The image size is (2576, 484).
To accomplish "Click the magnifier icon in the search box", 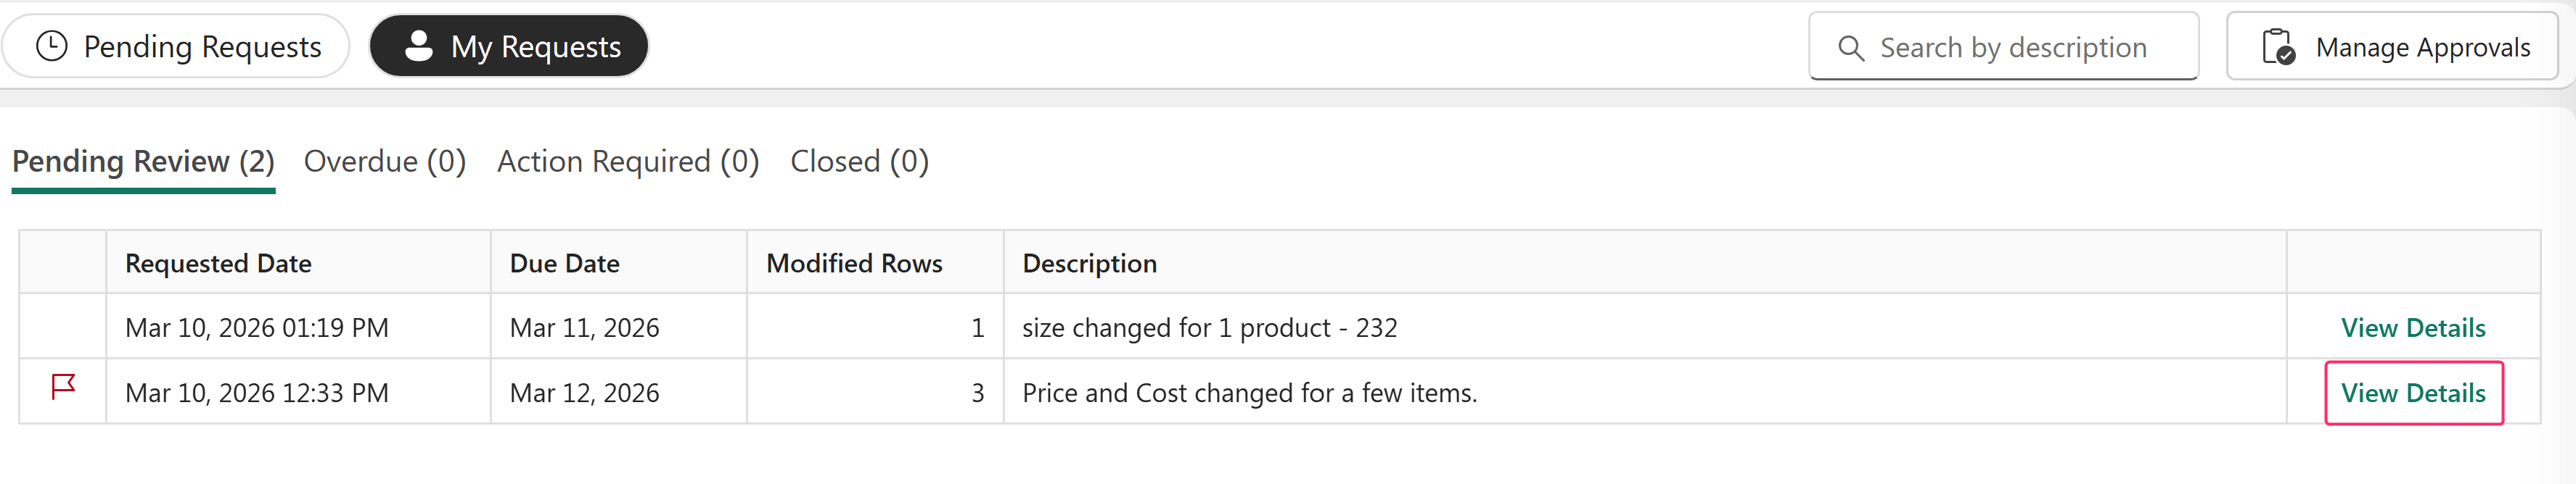I will [x=1850, y=48].
